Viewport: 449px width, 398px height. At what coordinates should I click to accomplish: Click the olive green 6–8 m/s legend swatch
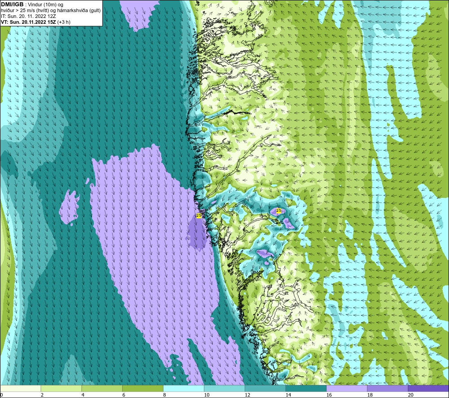(x=143, y=388)
